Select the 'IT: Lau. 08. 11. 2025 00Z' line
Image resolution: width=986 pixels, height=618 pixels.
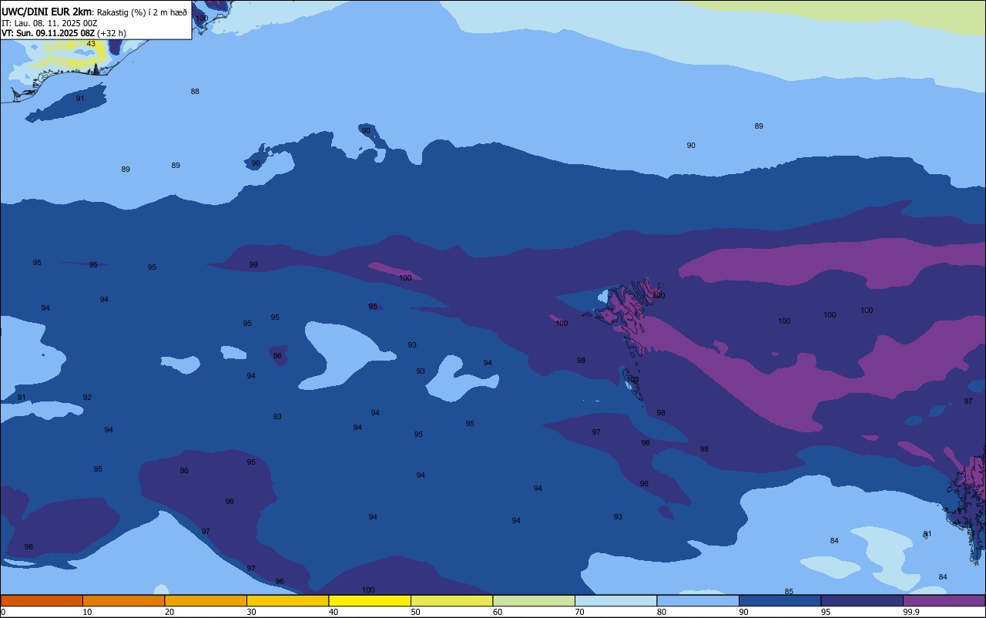[49, 23]
